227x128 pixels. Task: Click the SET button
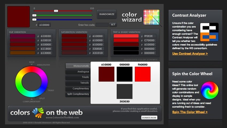click(113, 25)
